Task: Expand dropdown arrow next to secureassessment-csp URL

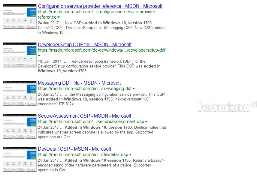Action: point(146,122)
